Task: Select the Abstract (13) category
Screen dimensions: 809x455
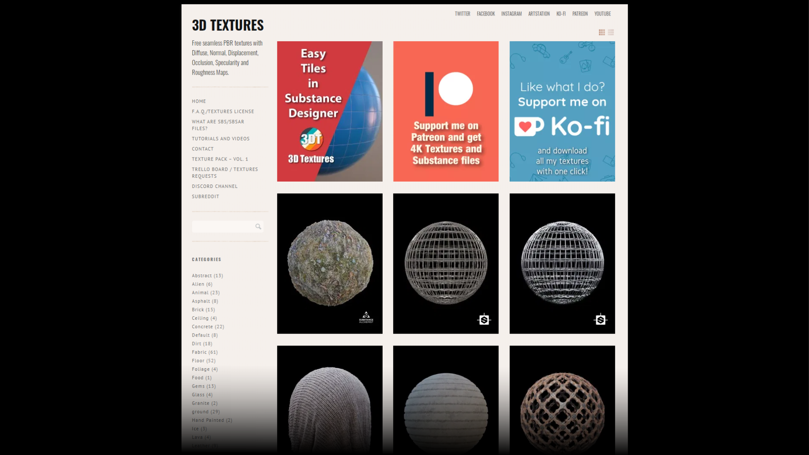Action: pos(207,276)
